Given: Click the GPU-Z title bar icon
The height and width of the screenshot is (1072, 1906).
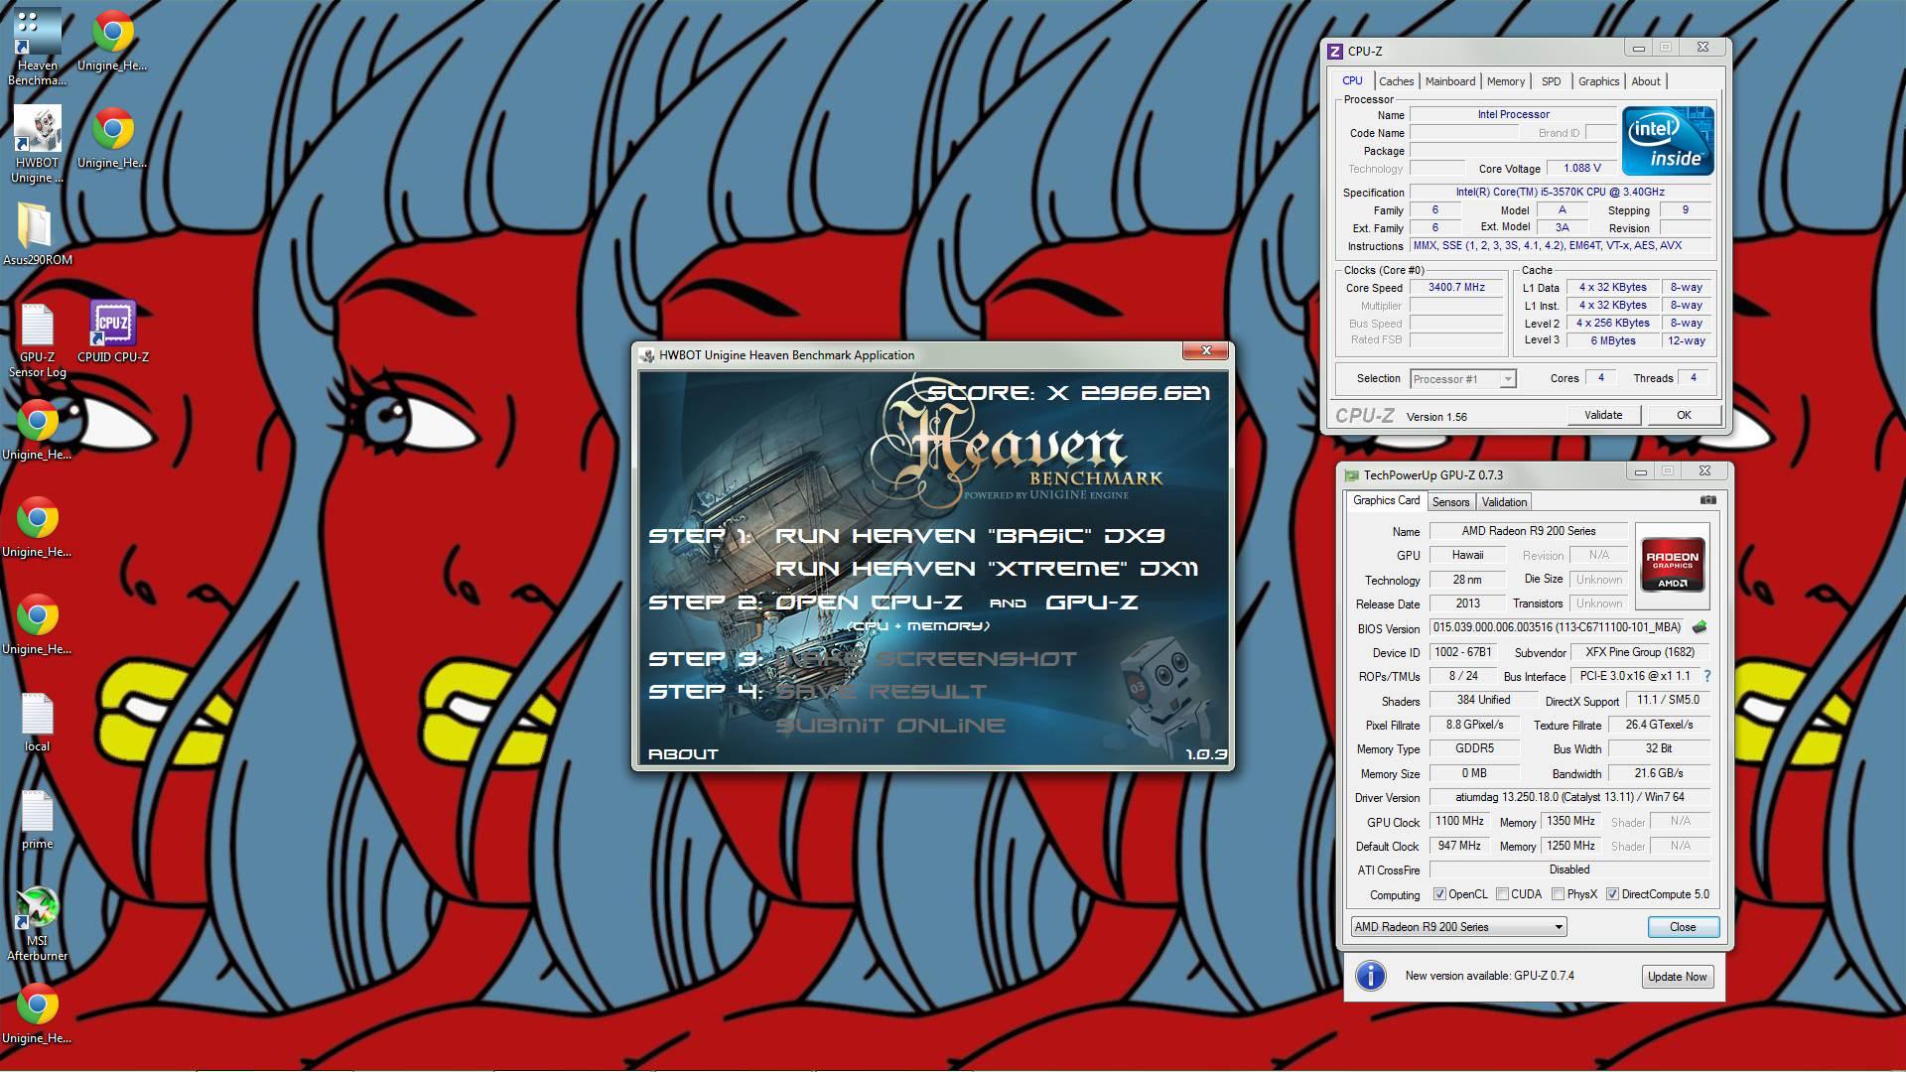Looking at the screenshot, I should [1351, 475].
